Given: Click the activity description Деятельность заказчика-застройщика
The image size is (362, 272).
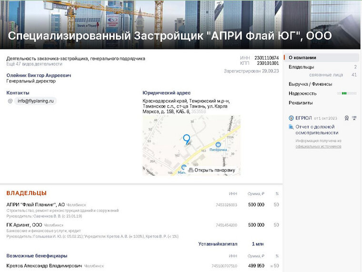Looking at the screenshot, I should [x=76, y=59].
